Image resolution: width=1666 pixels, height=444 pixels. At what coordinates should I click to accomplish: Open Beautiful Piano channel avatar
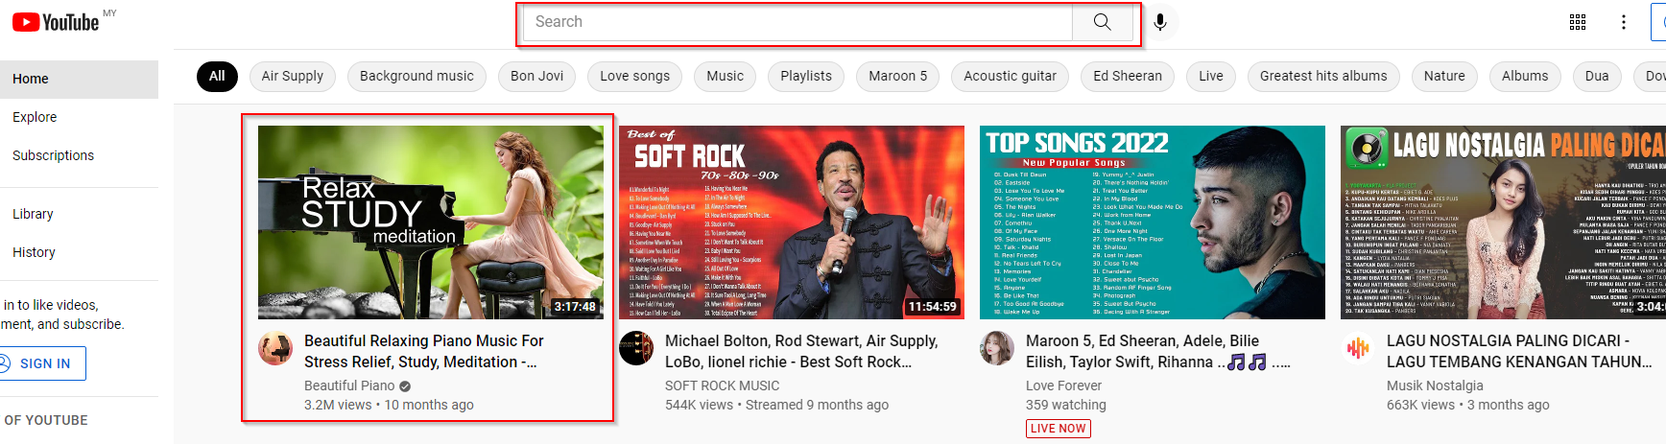tap(276, 348)
